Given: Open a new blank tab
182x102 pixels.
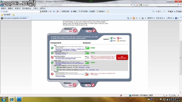Looking at the screenshot, I should pos(30,18).
